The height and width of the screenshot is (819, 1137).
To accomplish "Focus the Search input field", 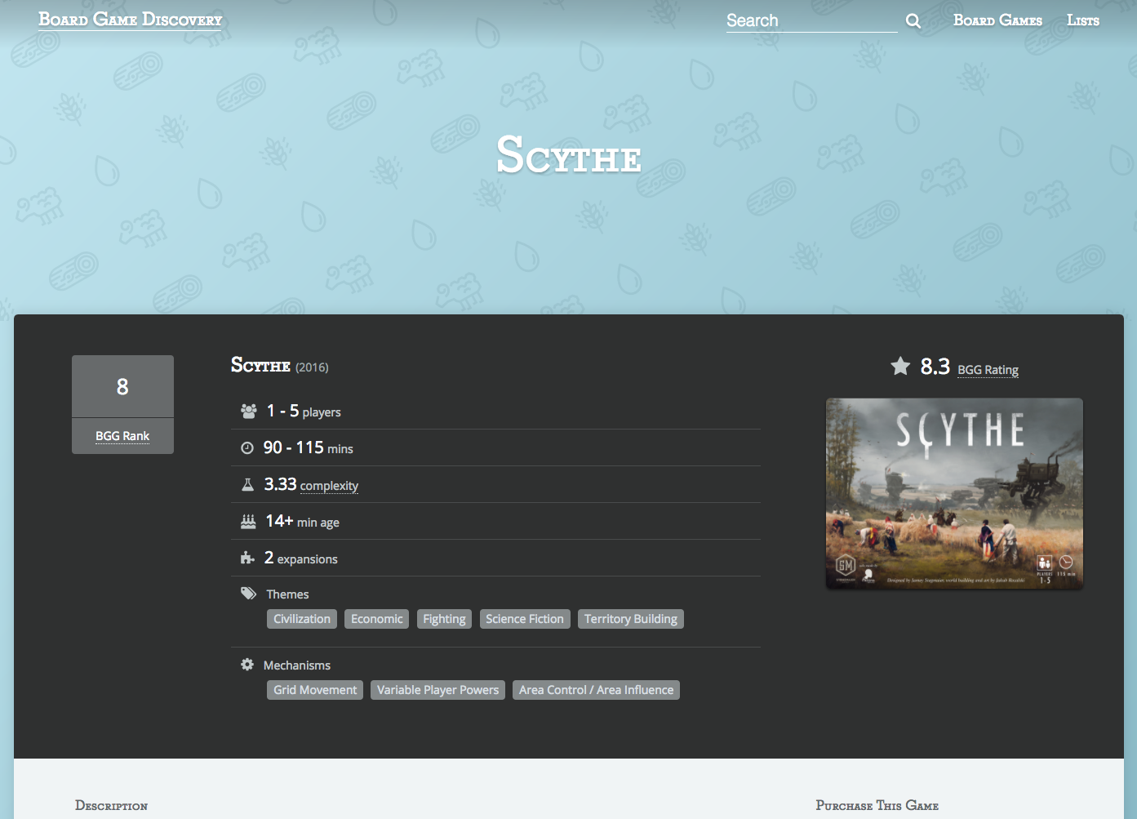I will [x=812, y=20].
